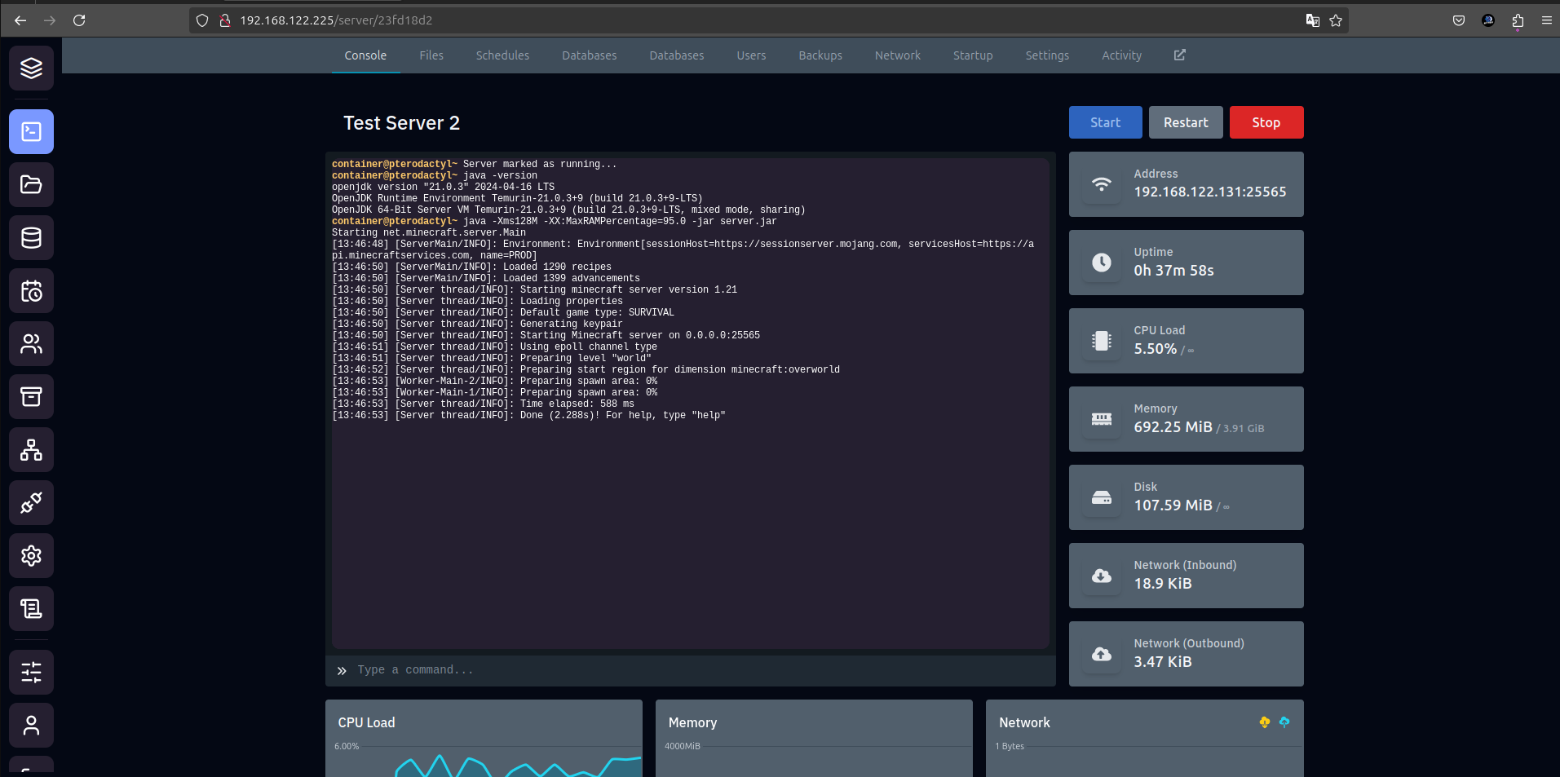Switch to the Settings tab
The width and height of the screenshot is (1560, 777).
pos(1047,55)
